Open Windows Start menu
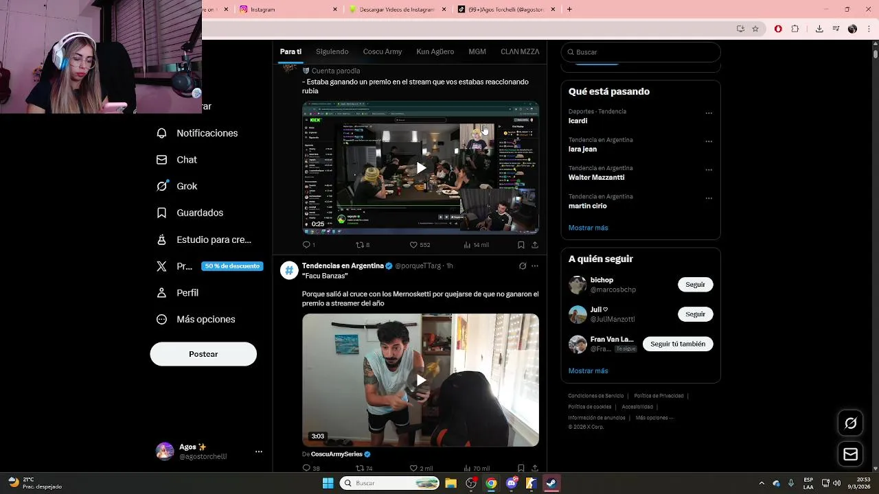This screenshot has width=879, height=494. click(328, 483)
